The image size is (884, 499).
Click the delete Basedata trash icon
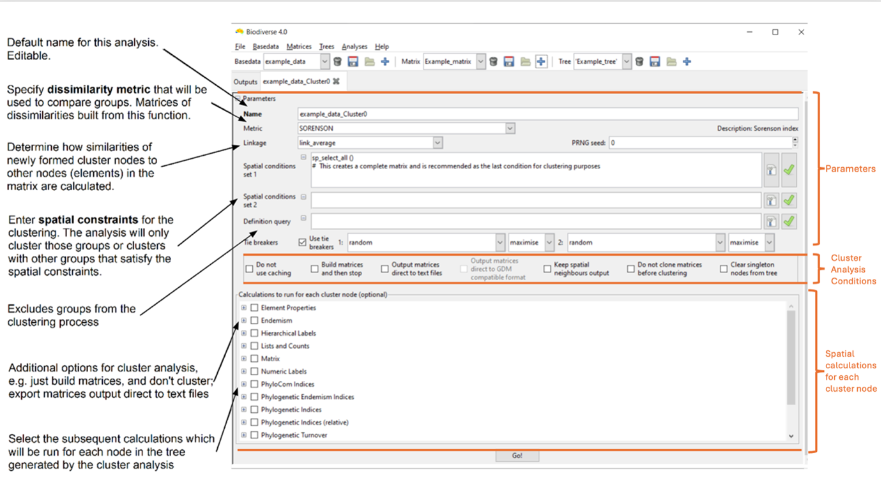click(x=338, y=62)
